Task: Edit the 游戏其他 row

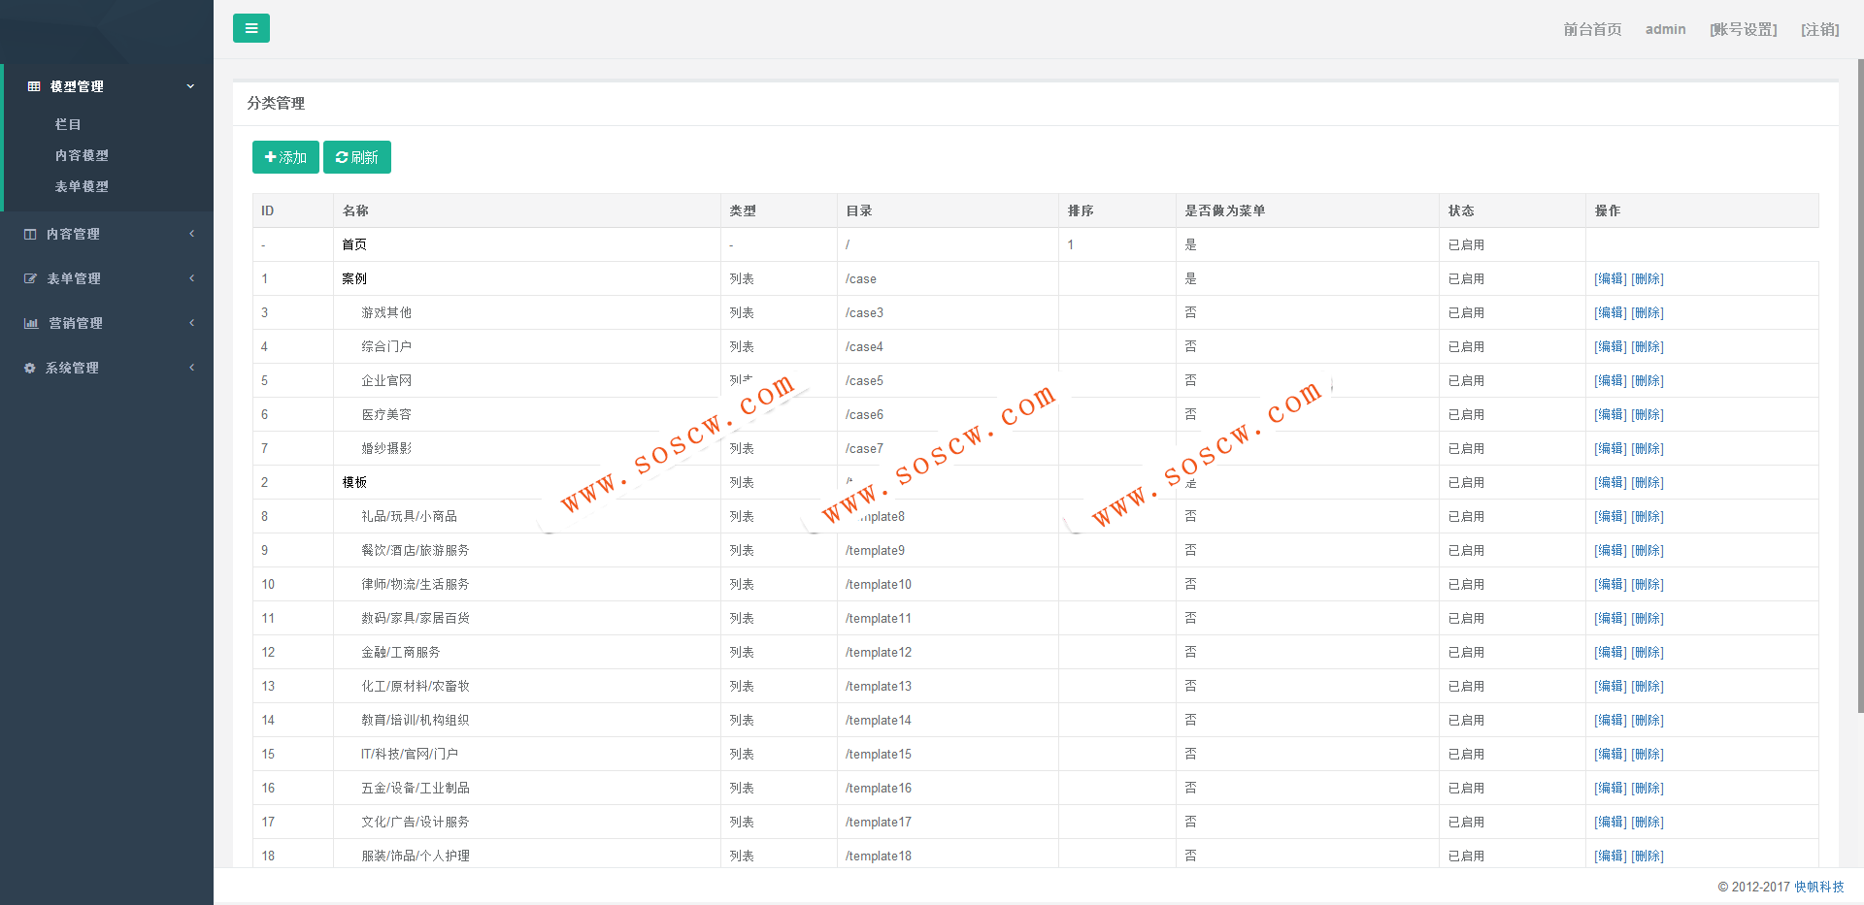Action: click(1611, 312)
